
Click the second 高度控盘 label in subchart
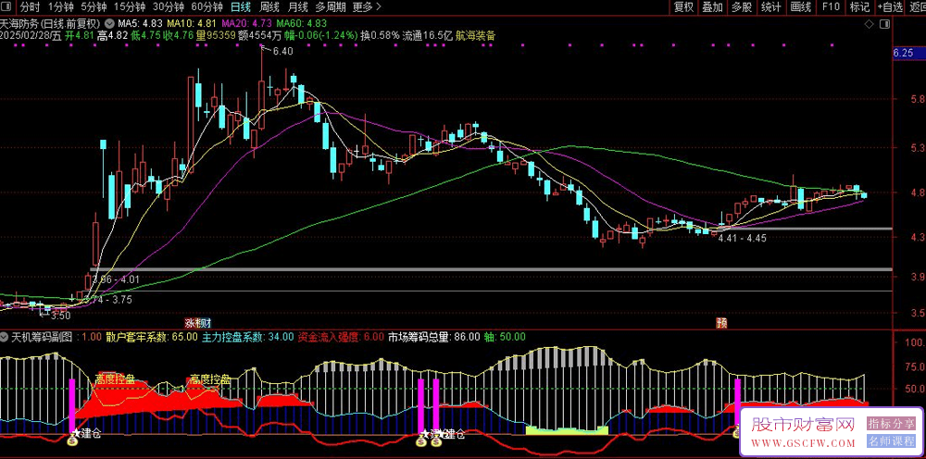point(209,379)
